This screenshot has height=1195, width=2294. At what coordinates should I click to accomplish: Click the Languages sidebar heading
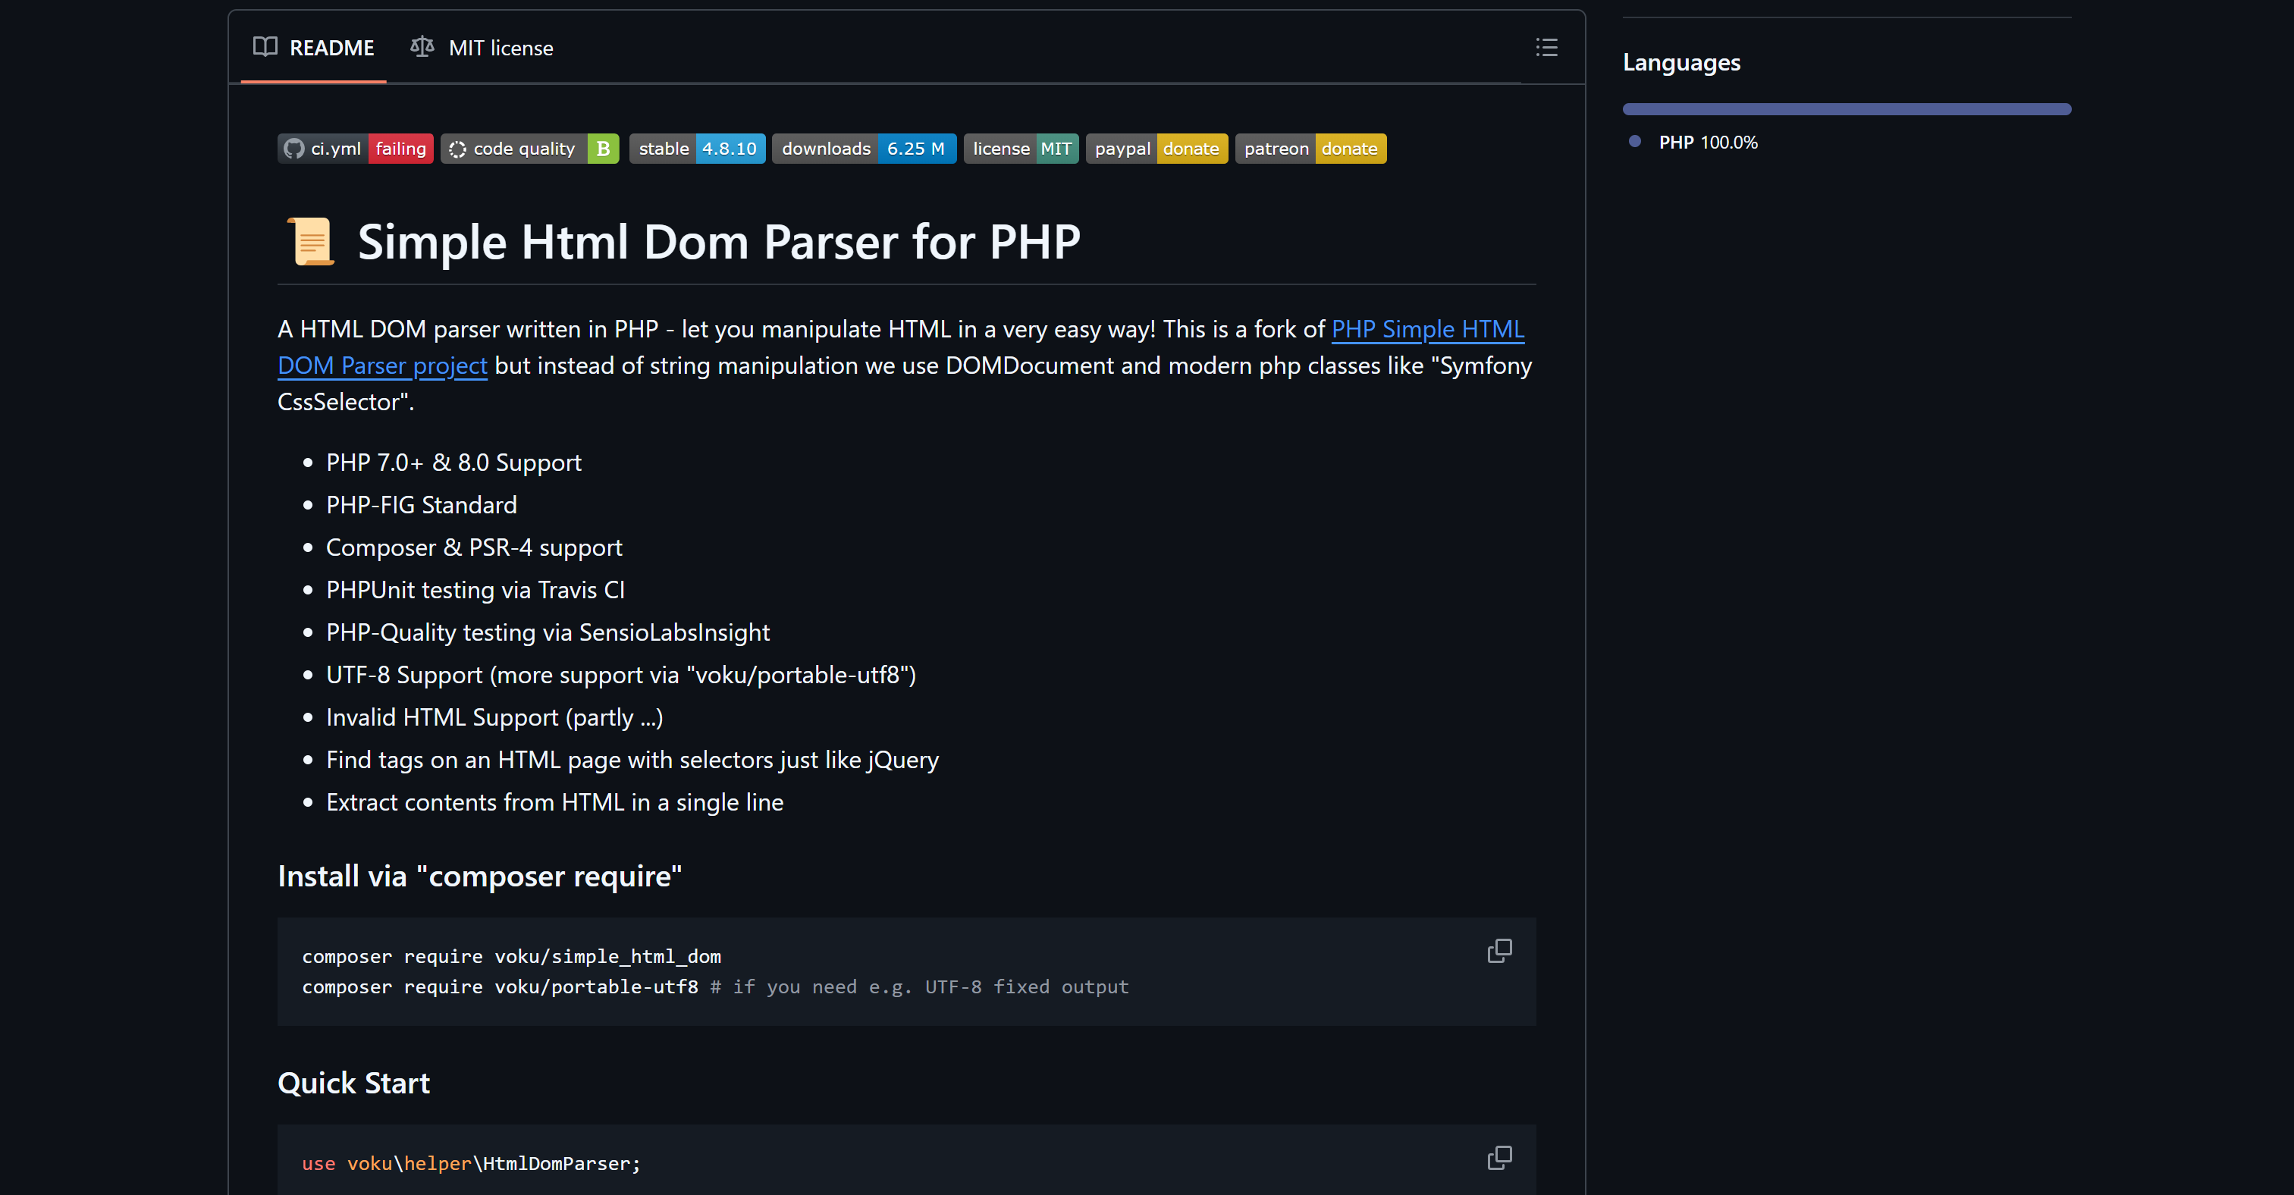coord(1681,62)
